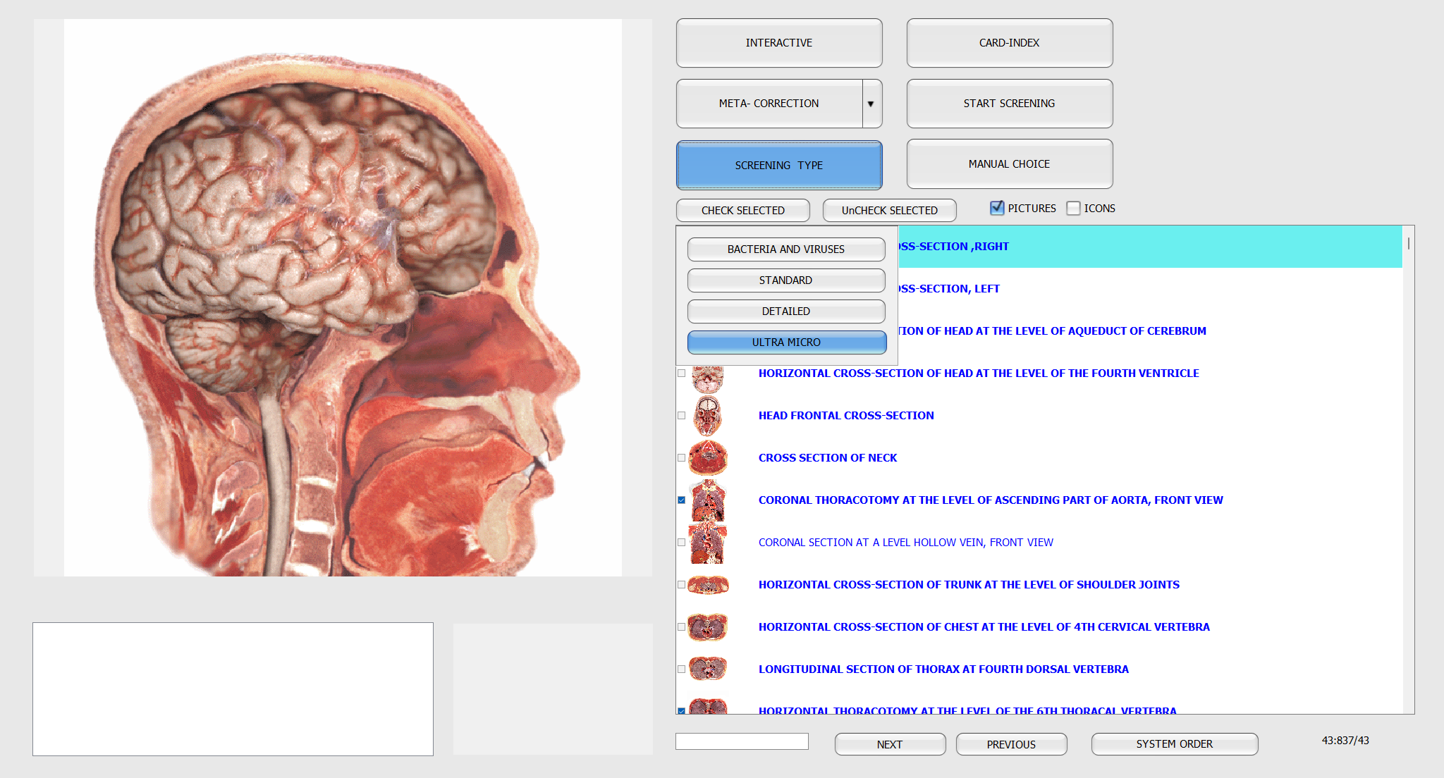
Task: Open the META-CORRECTION dropdown arrow
Action: tap(871, 104)
